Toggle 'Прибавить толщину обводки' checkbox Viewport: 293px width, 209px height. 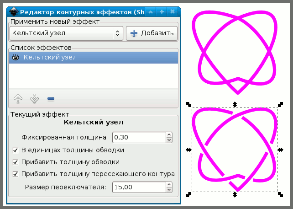pos(16,162)
